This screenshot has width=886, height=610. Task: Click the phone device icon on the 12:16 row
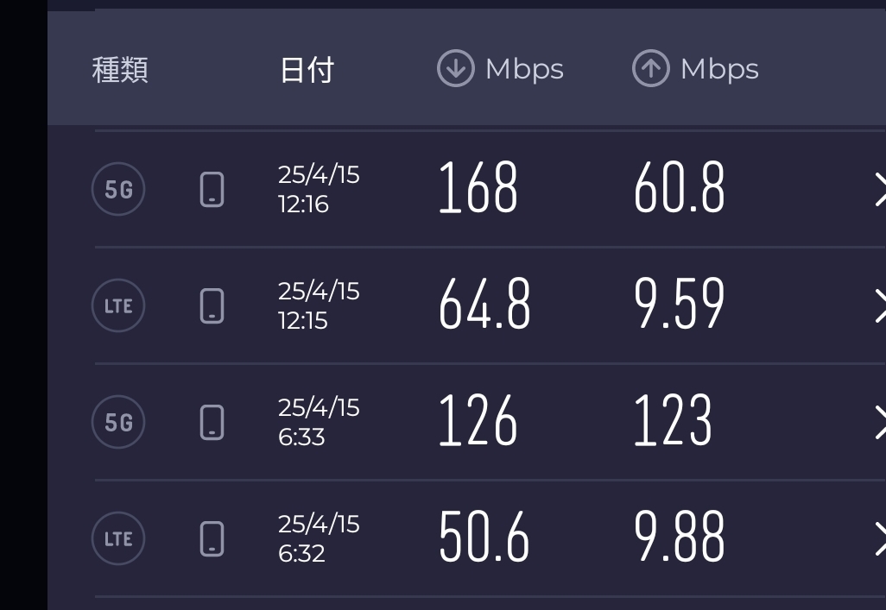point(212,189)
